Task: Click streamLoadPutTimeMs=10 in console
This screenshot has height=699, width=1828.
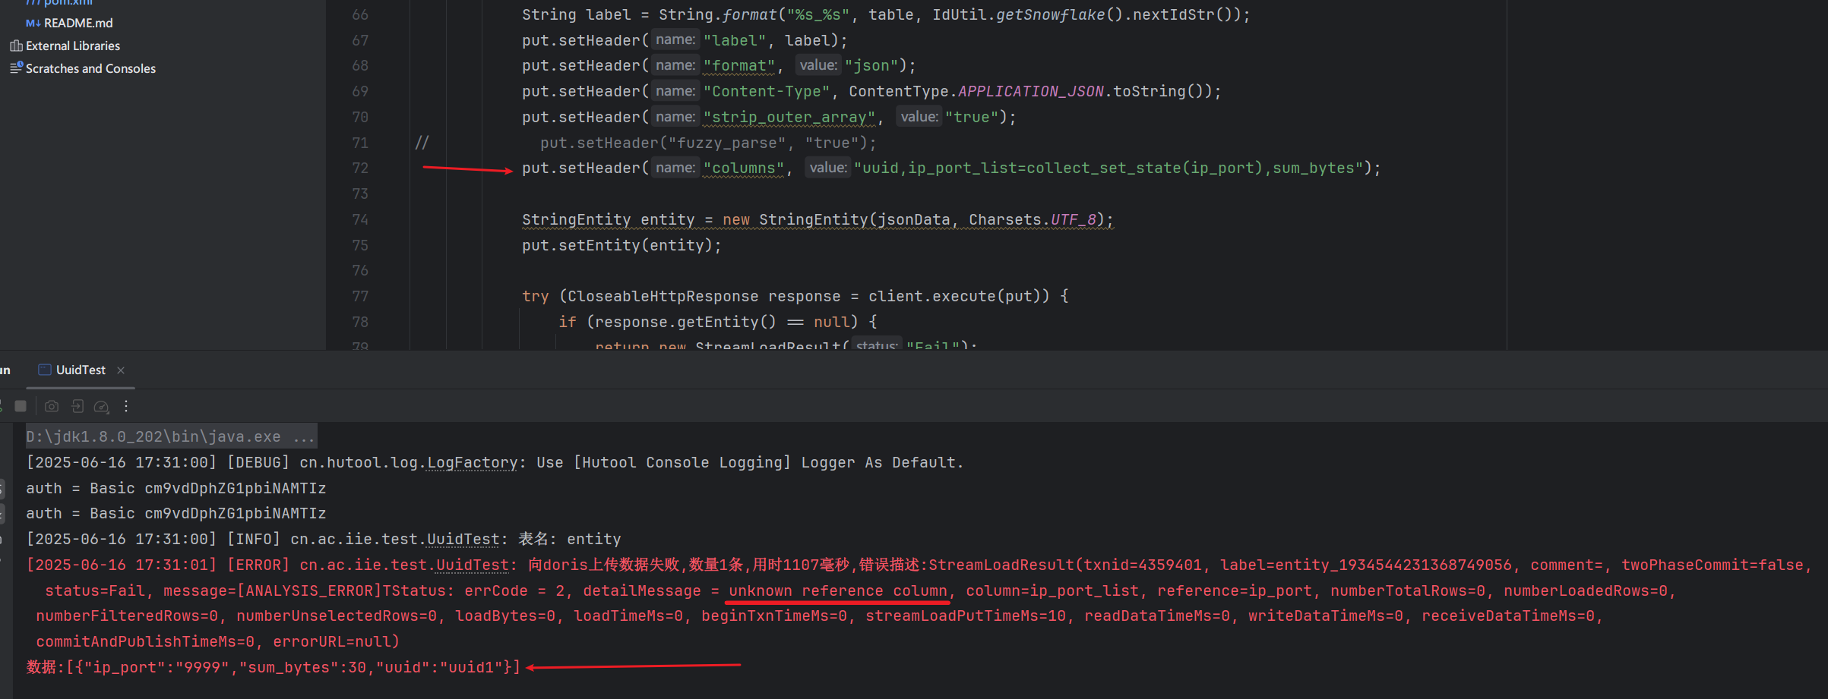Action: (x=966, y=616)
